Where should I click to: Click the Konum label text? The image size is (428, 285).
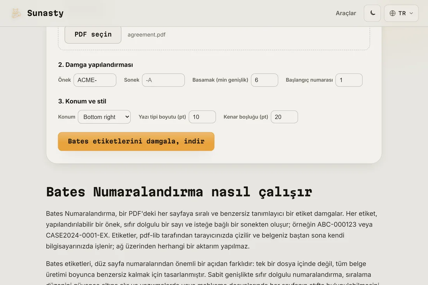point(67,117)
